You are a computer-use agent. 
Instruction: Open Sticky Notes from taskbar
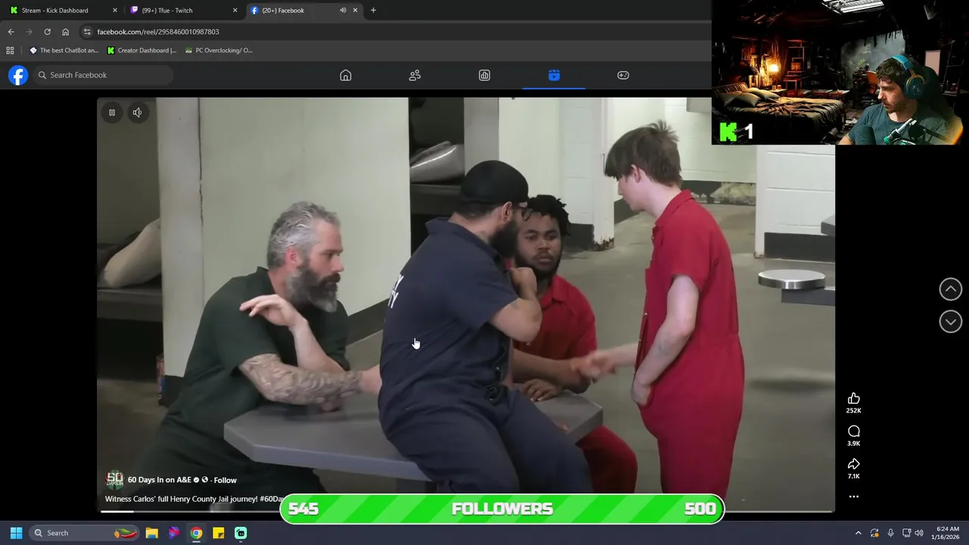[218, 533]
